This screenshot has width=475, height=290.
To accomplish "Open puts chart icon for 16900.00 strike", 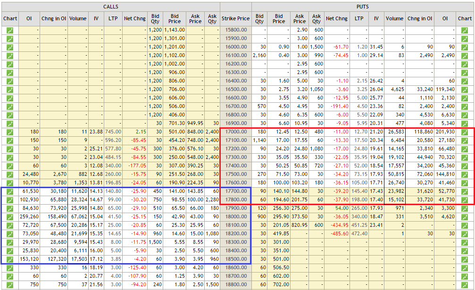I will (x=465, y=124).
